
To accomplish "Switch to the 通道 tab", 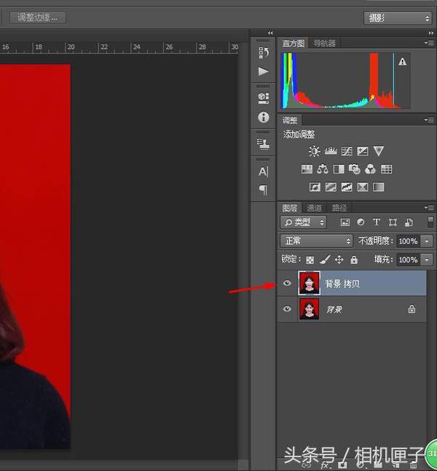I will [314, 208].
